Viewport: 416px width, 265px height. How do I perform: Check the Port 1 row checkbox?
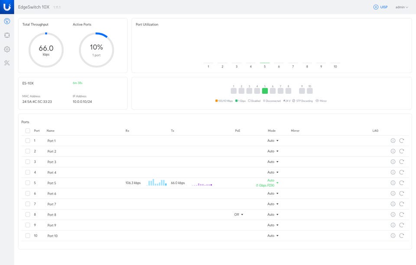[28, 140]
